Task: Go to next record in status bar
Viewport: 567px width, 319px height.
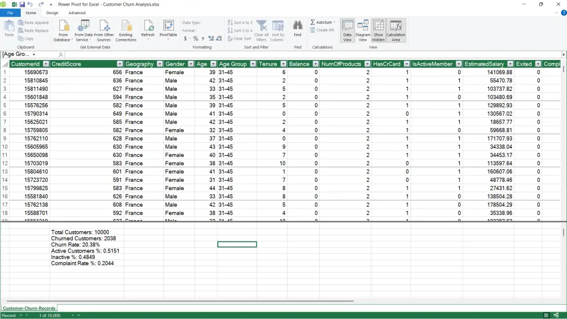Action: pyautogui.click(x=73, y=316)
